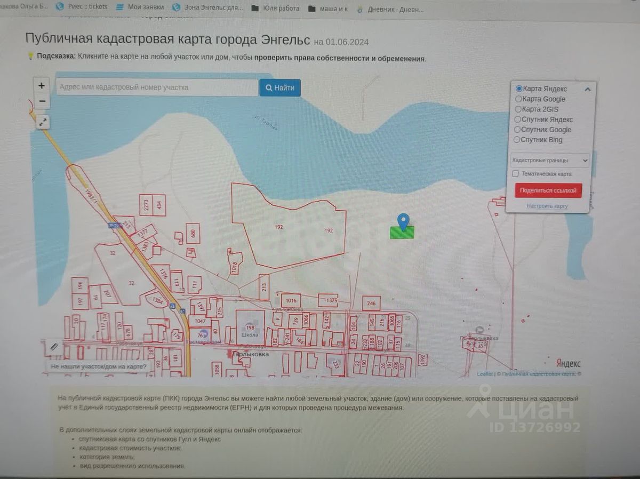This screenshot has height=479, width=640.
Task: Select Спутник Google radio option
Action: 517,130
